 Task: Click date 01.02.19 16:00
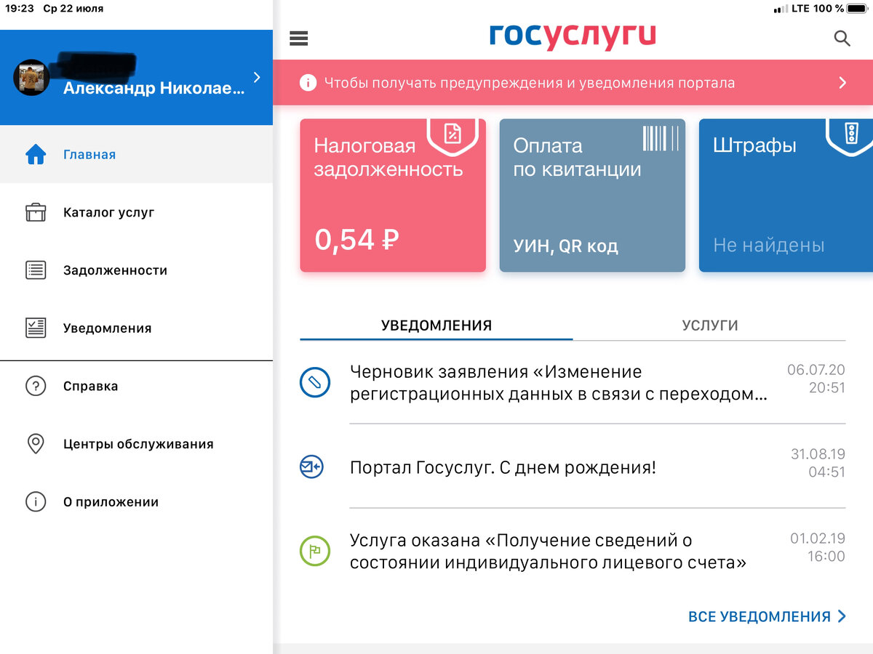coord(818,547)
